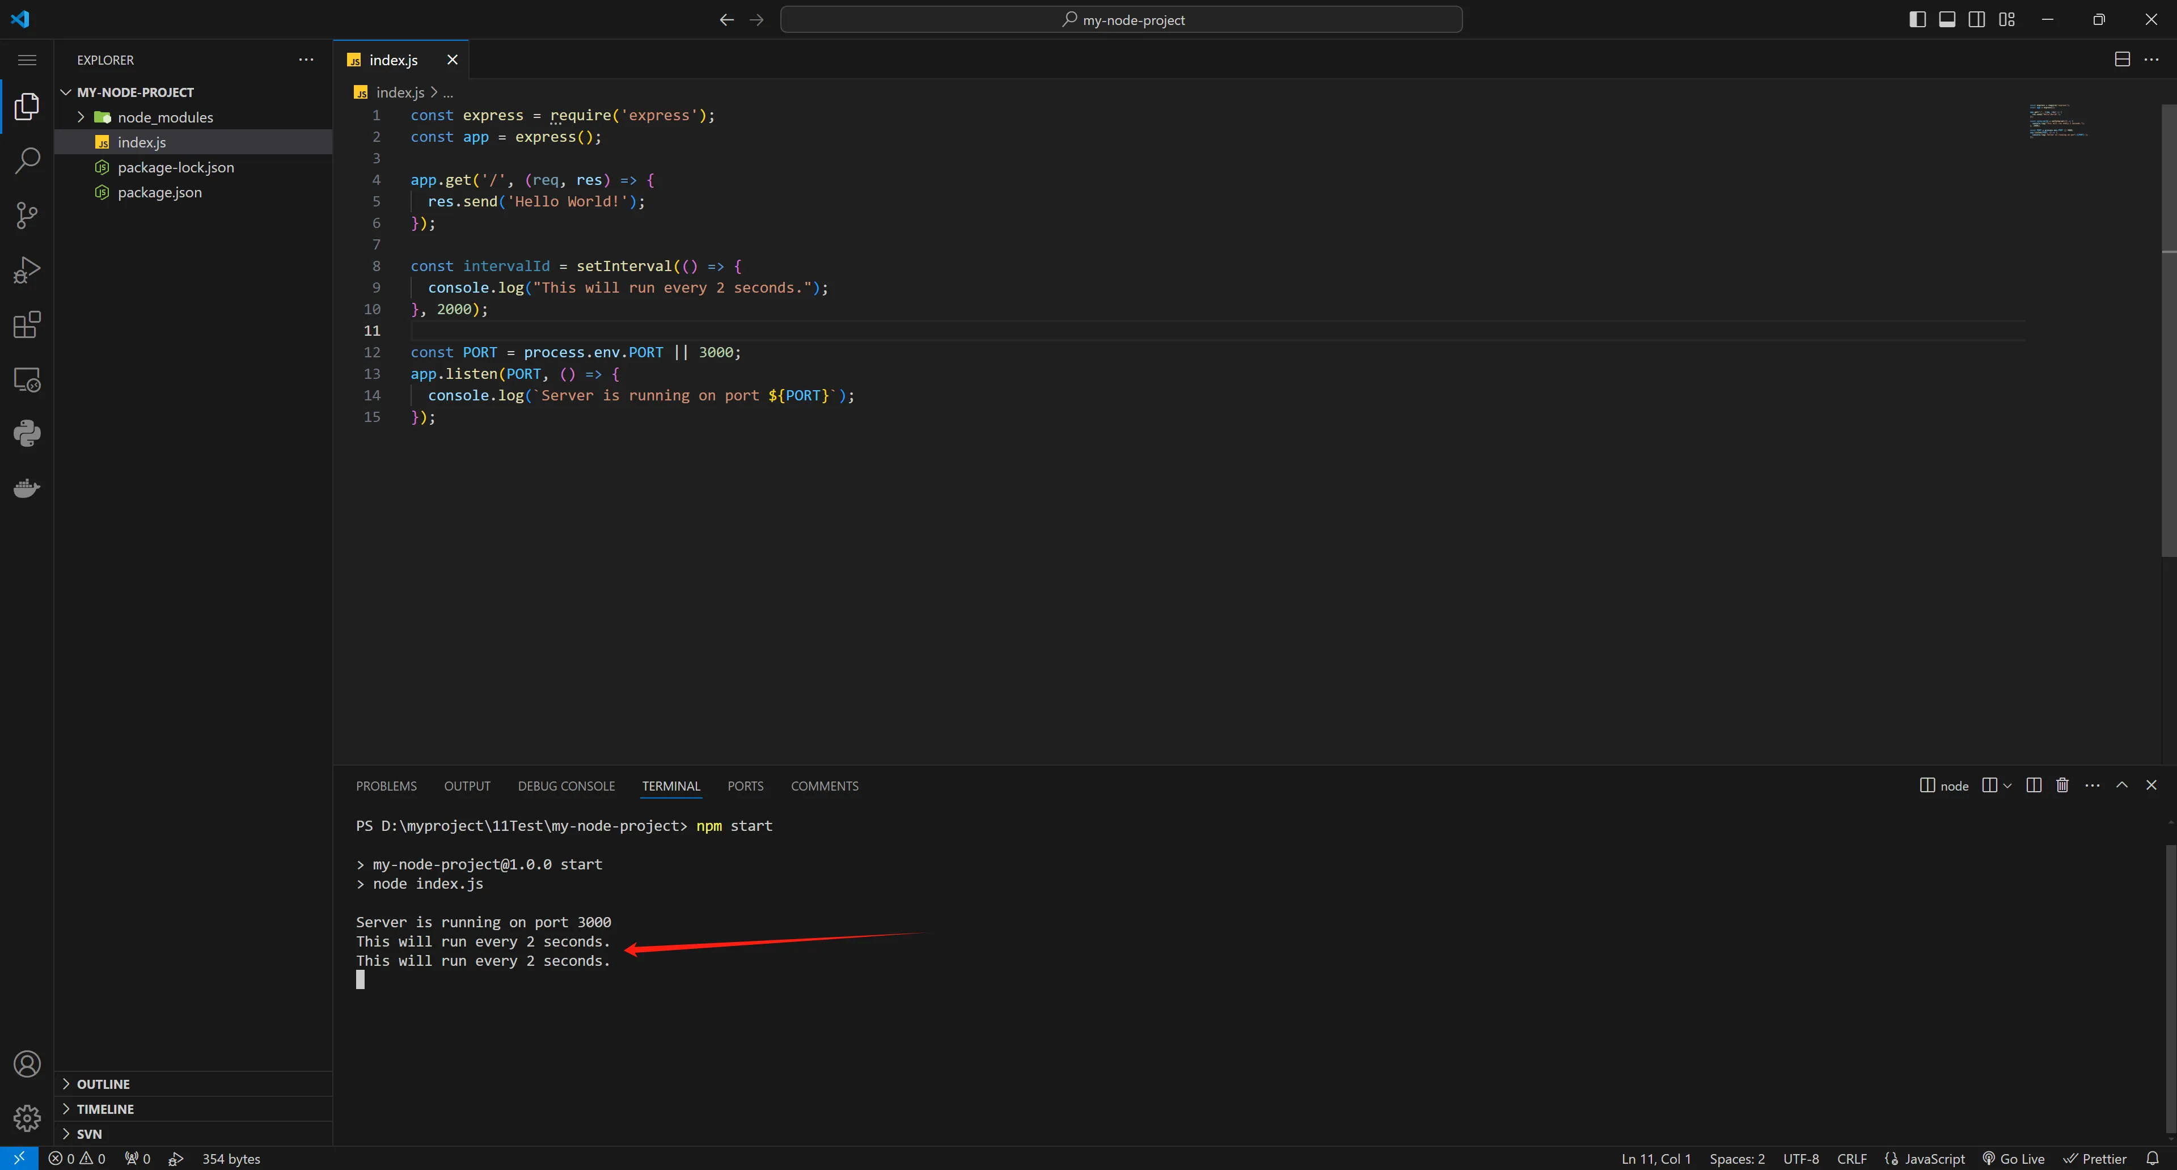The width and height of the screenshot is (2177, 1170).
Task: Open the Search view icon
Action: (27, 160)
